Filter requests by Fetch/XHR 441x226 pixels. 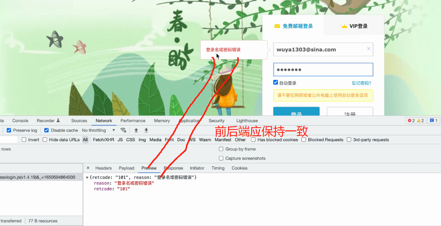(x=103, y=140)
